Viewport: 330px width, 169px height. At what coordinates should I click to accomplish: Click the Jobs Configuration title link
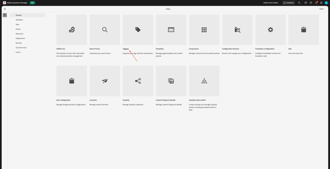click(x=63, y=100)
